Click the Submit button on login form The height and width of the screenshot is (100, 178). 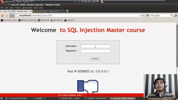coord(95,59)
